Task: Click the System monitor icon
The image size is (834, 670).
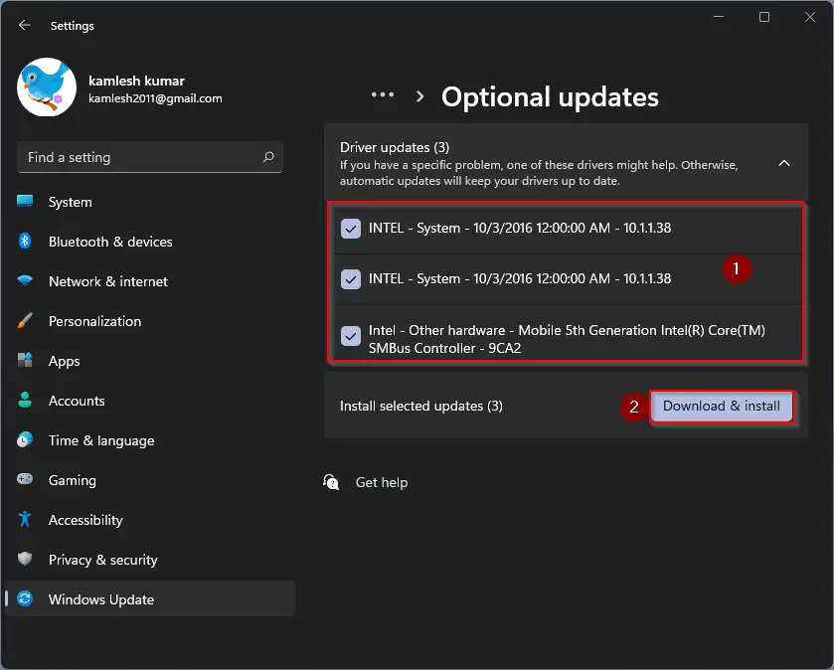Action: tap(25, 201)
